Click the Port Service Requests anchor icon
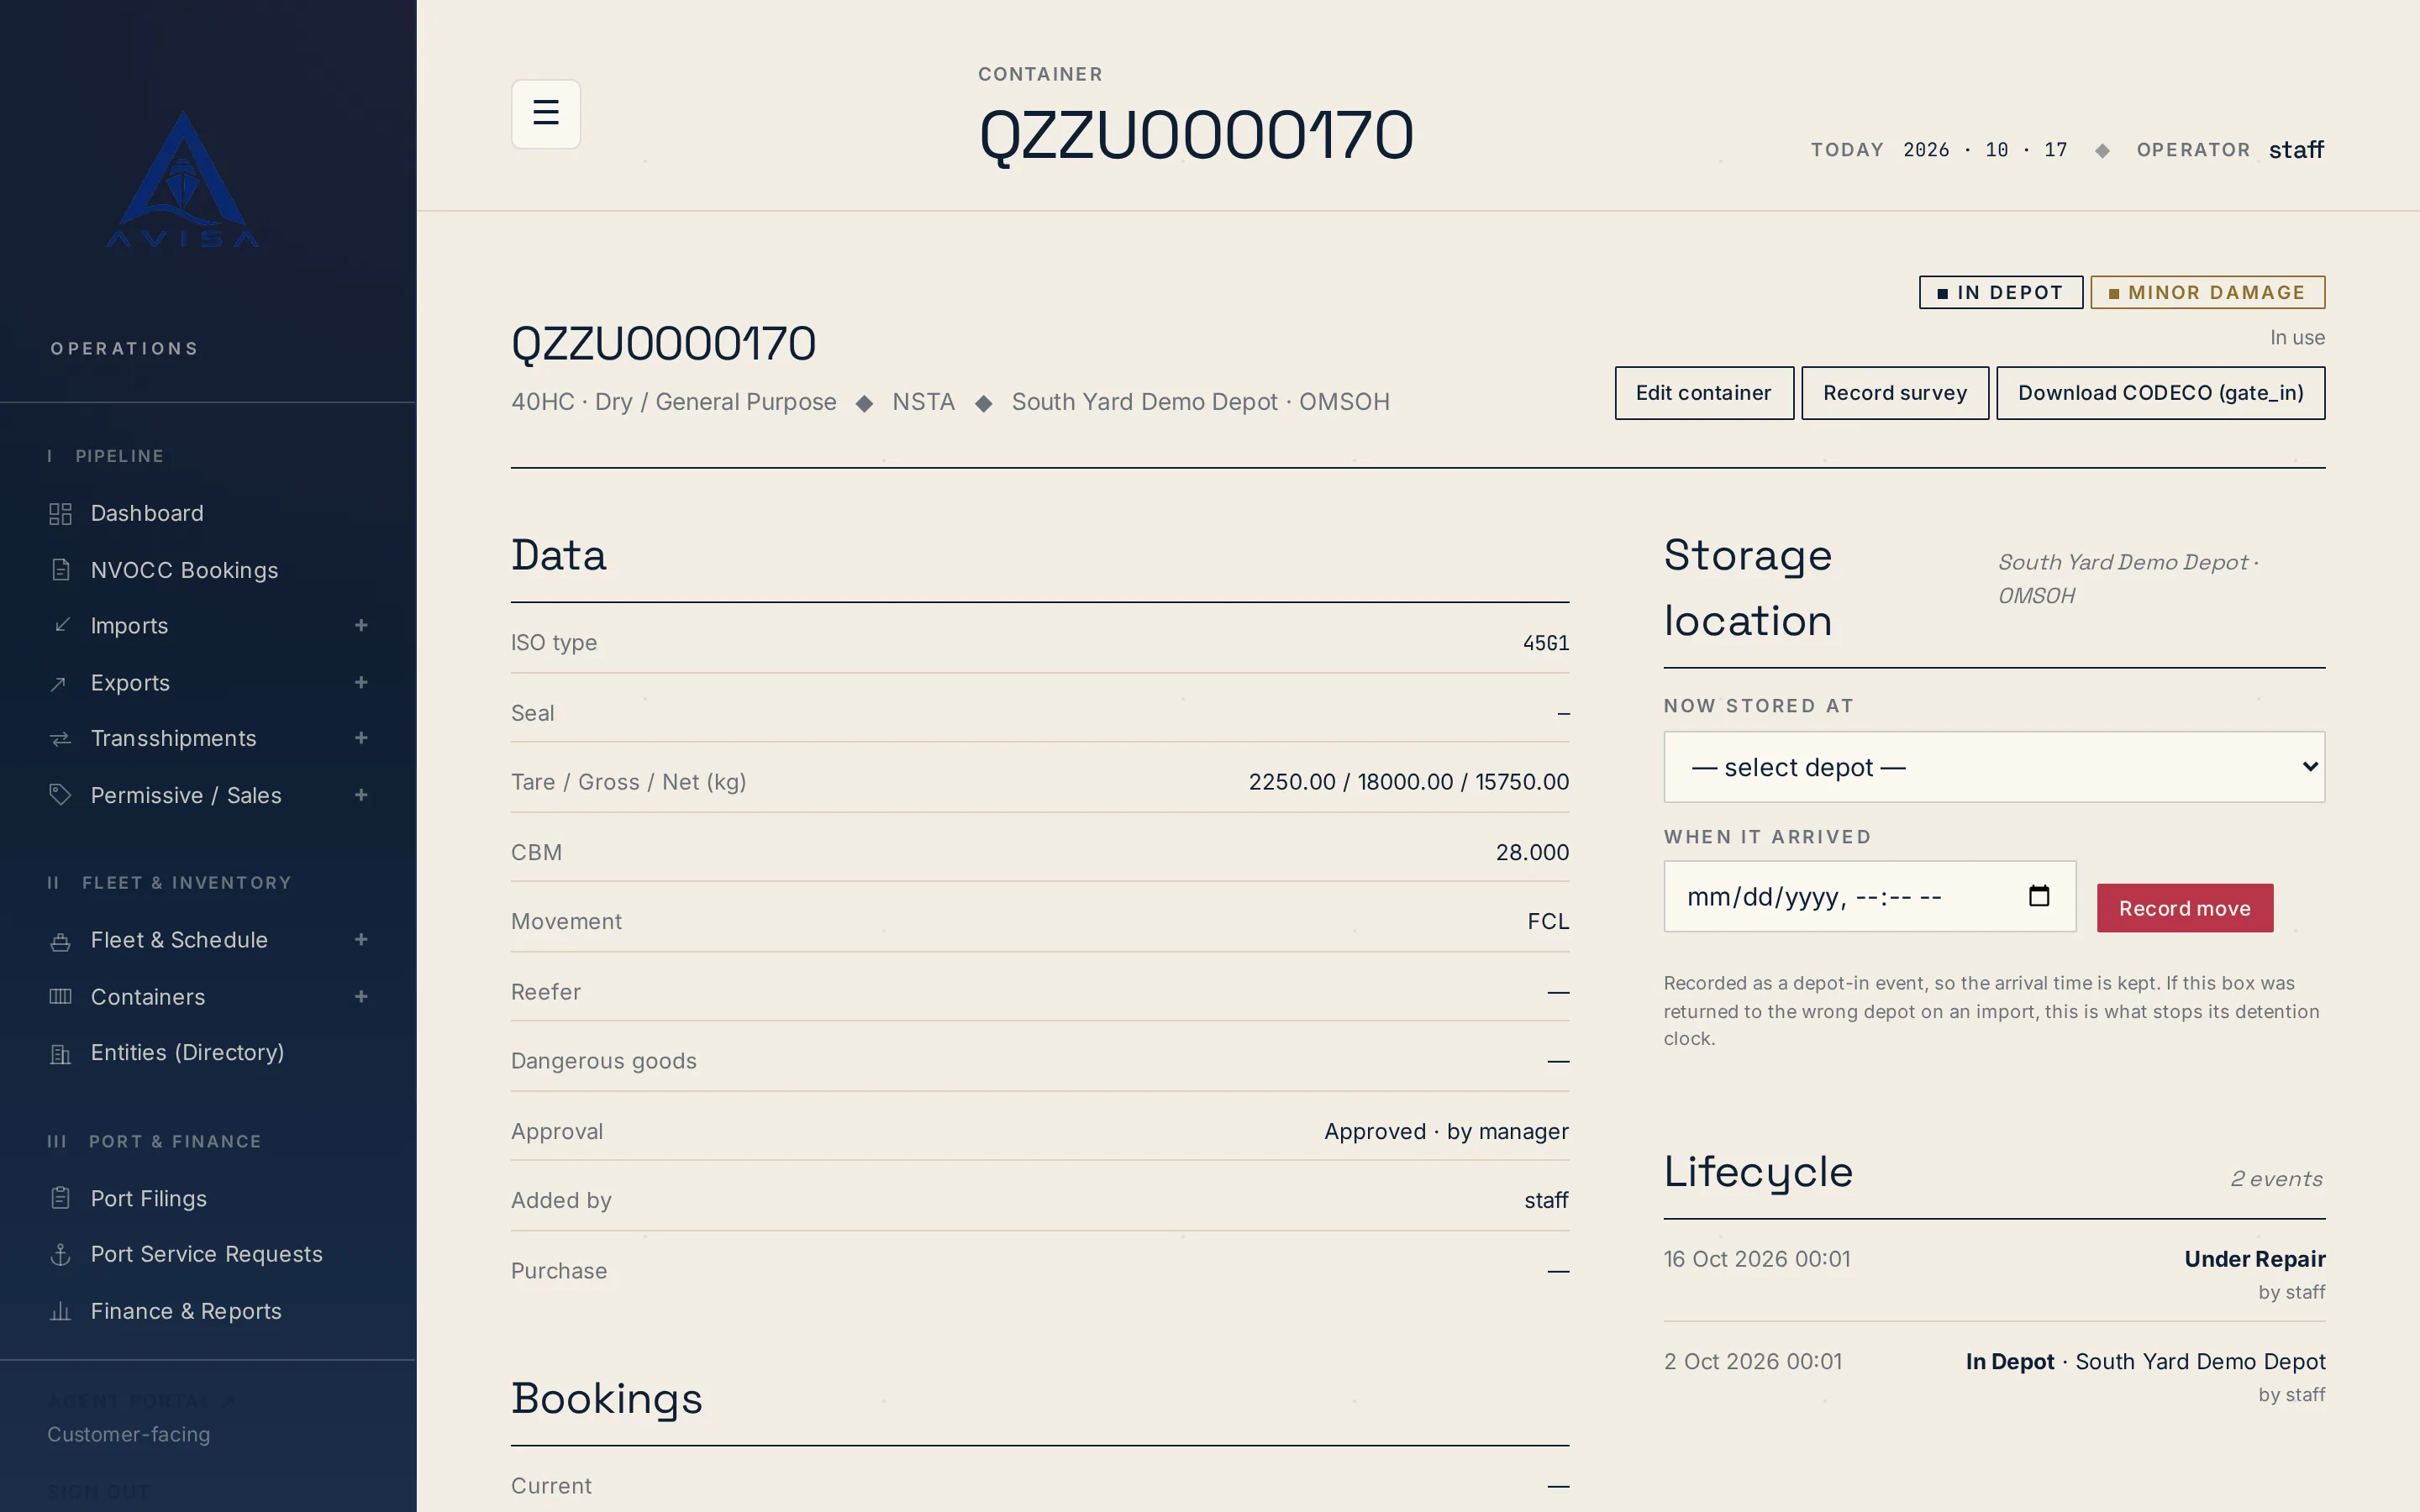The height and width of the screenshot is (1512, 2420). [60, 1254]
